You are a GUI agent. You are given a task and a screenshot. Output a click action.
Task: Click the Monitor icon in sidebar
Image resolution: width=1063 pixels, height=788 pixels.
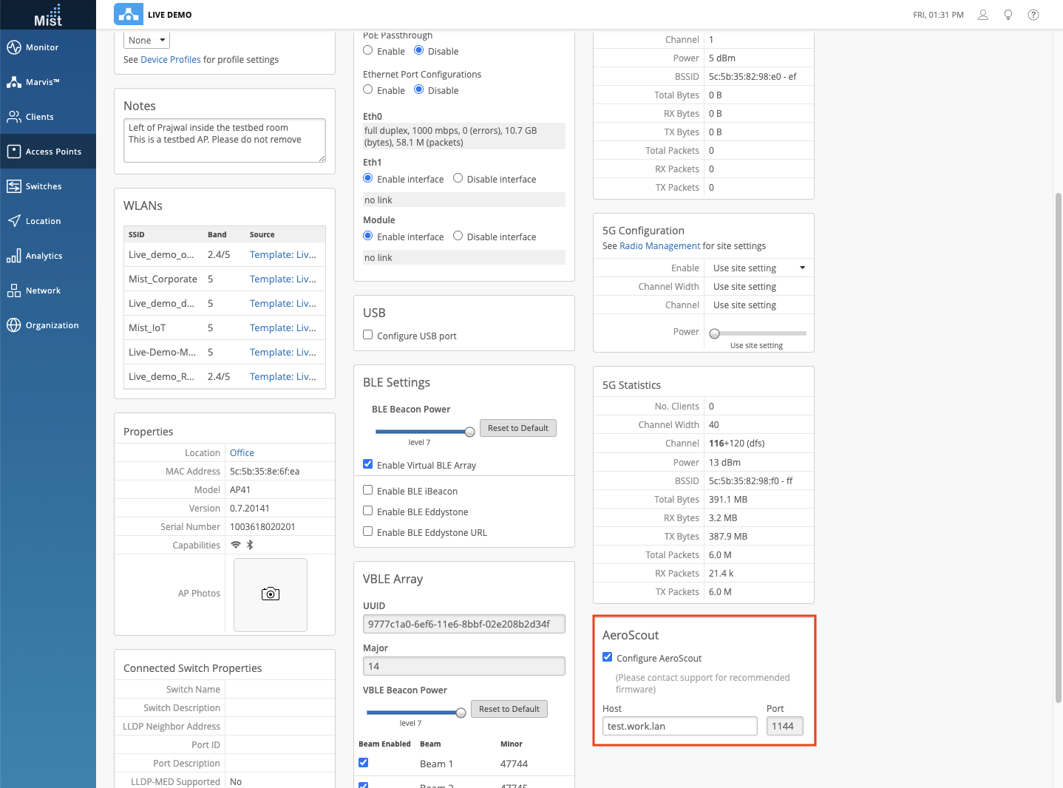click(x=14, y=47)
